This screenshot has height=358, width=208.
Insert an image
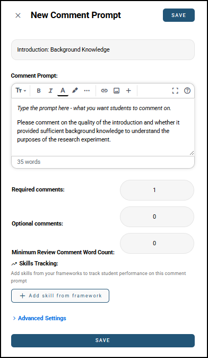[x=116, y=90]
